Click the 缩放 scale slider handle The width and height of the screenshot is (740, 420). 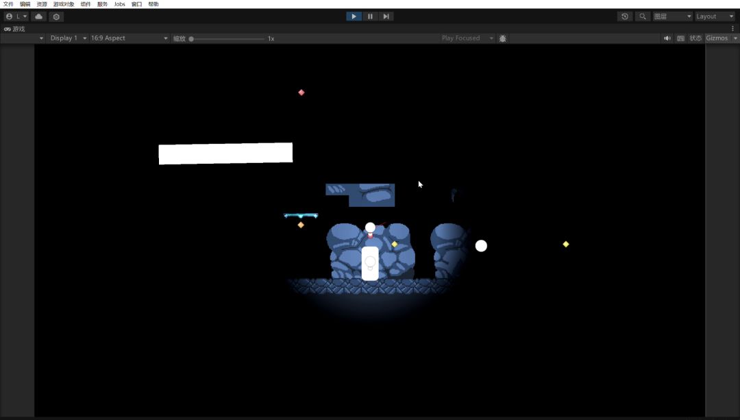191,39
